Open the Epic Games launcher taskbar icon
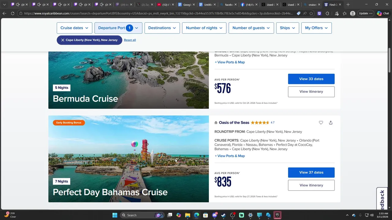 click(277, 215)
